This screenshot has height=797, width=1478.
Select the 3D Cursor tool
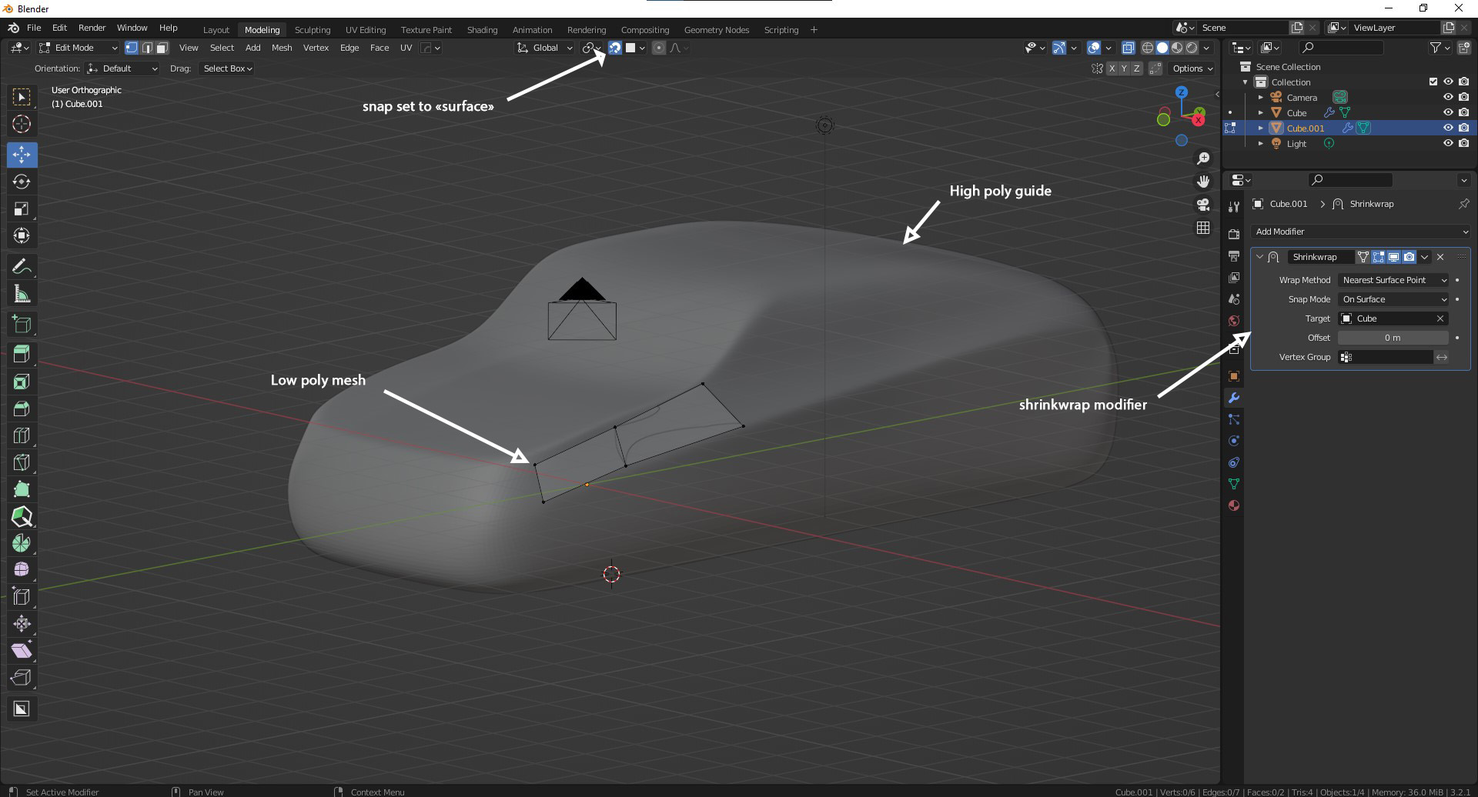click(x=22, y=124)
